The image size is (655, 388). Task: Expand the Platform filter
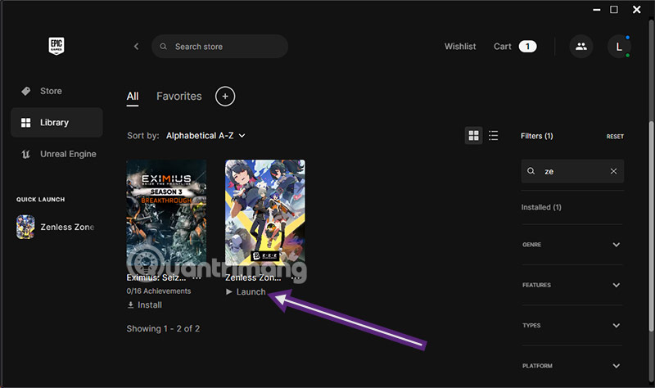[x=571, y=366]
